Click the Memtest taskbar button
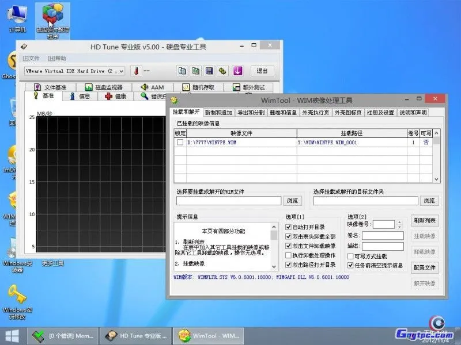461x345 pixels. 63,335
